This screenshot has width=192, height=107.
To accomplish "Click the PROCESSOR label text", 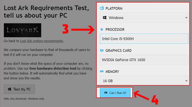I will coord(115,29).
